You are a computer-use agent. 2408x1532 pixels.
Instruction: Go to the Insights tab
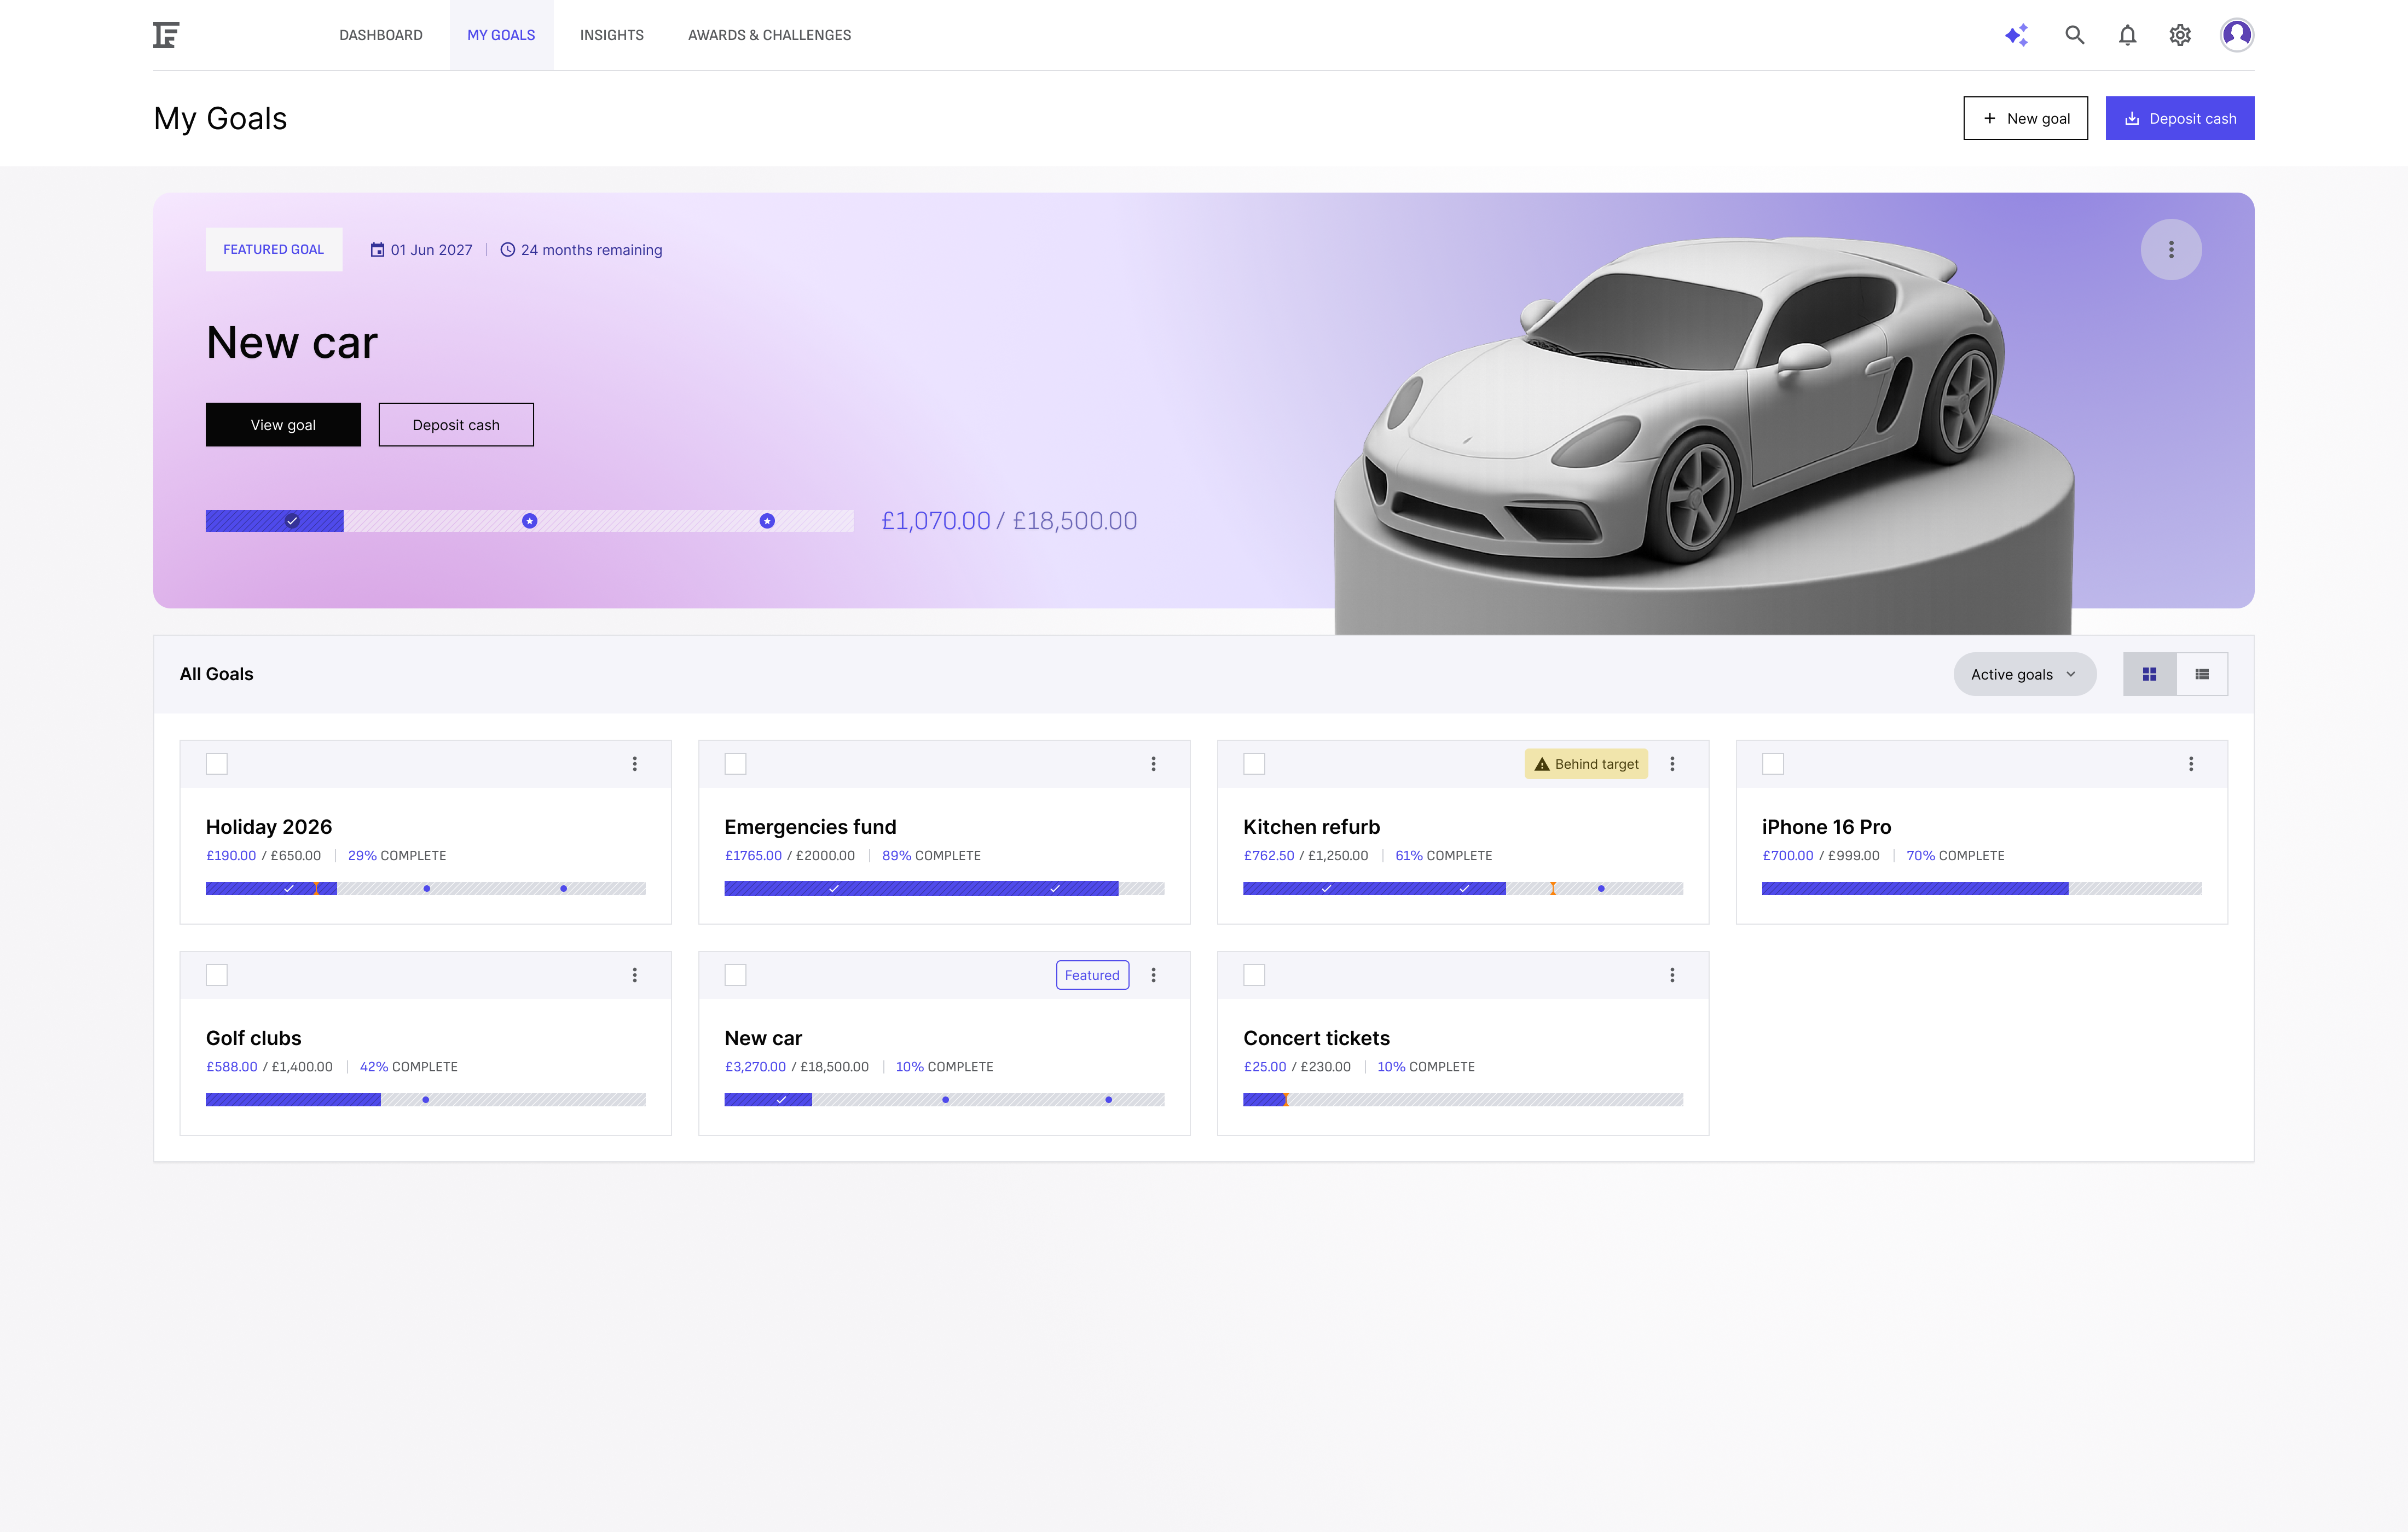(x=611, y=35)
